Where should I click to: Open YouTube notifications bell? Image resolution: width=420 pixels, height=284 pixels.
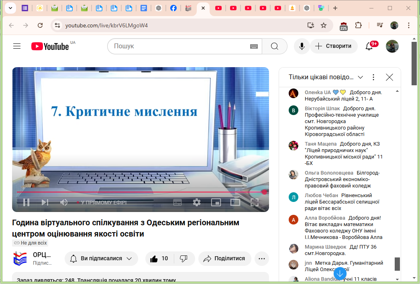pyautogui.click(x=369, y=46)
